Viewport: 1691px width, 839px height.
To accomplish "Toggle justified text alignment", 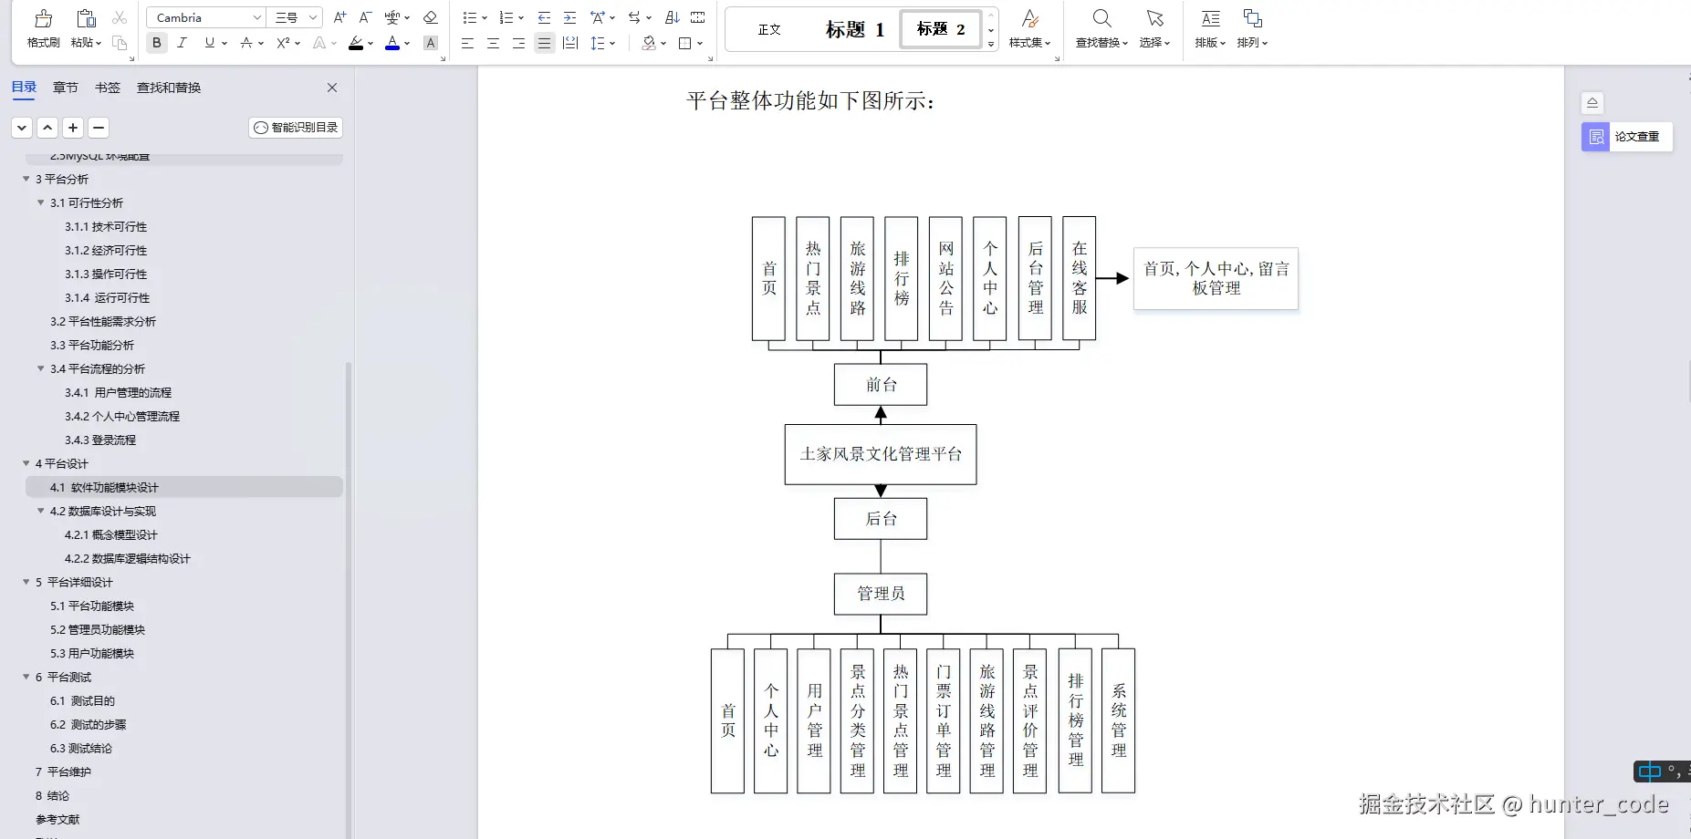I will pos(545,43).
